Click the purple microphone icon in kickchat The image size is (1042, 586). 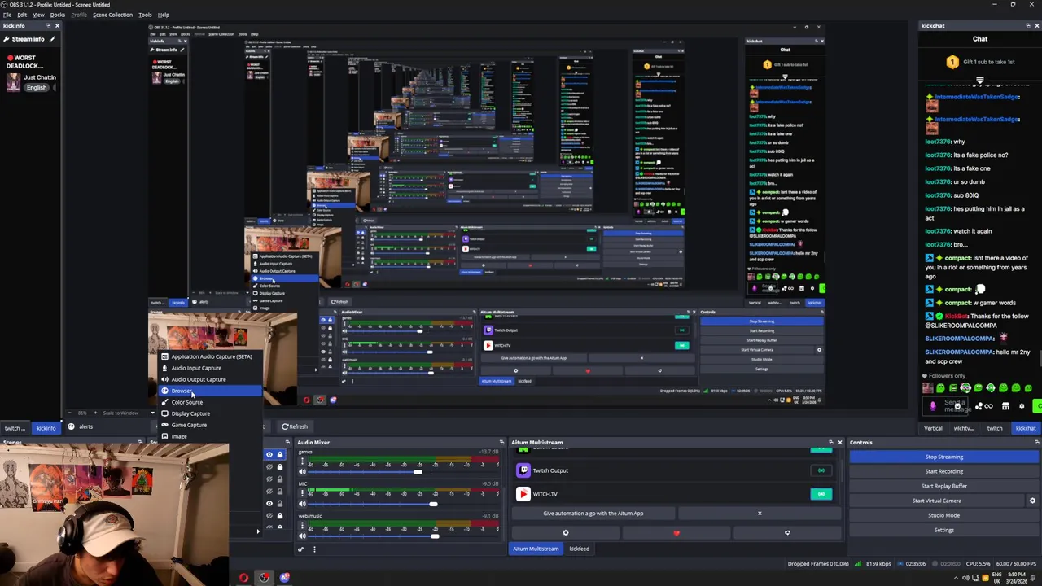pos(933,406)
